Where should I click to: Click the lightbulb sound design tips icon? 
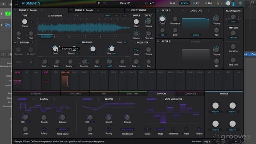218,3
